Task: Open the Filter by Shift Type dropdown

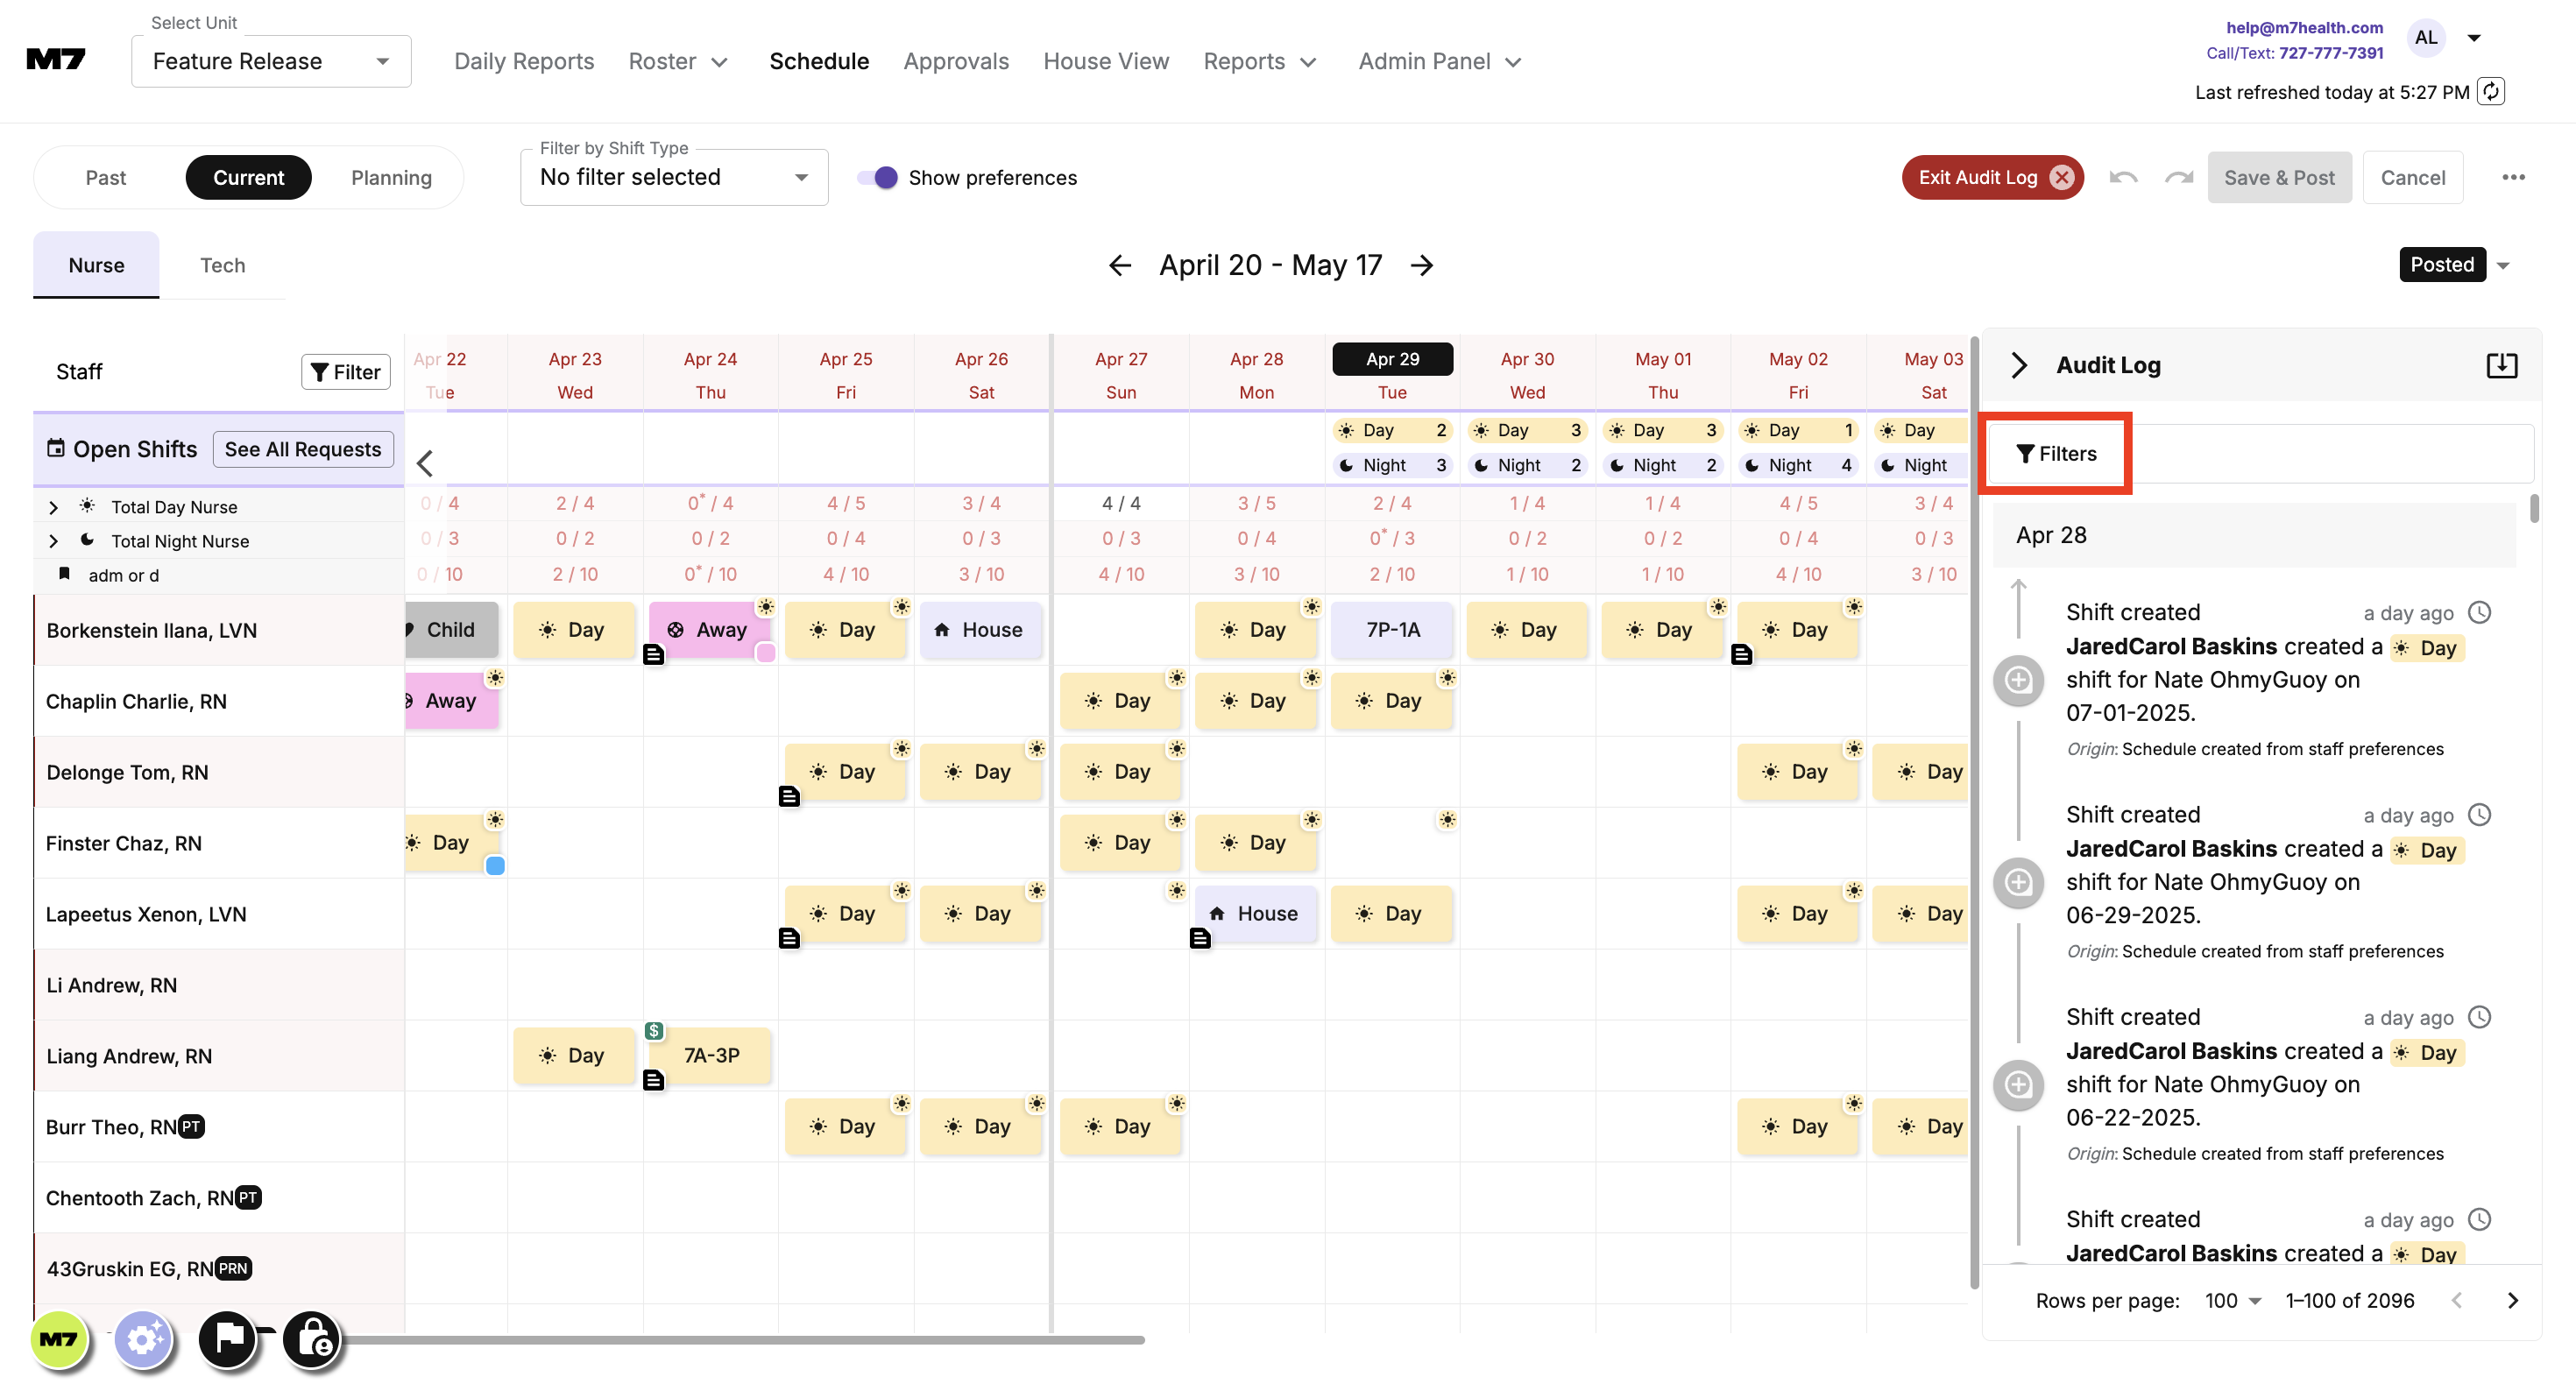Action: coord(674,178)
